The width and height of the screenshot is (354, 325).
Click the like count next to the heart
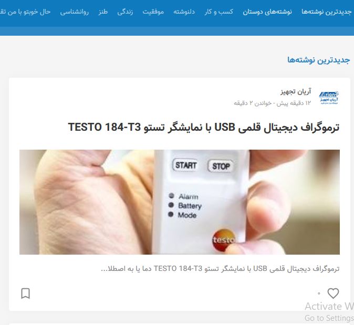319,293
